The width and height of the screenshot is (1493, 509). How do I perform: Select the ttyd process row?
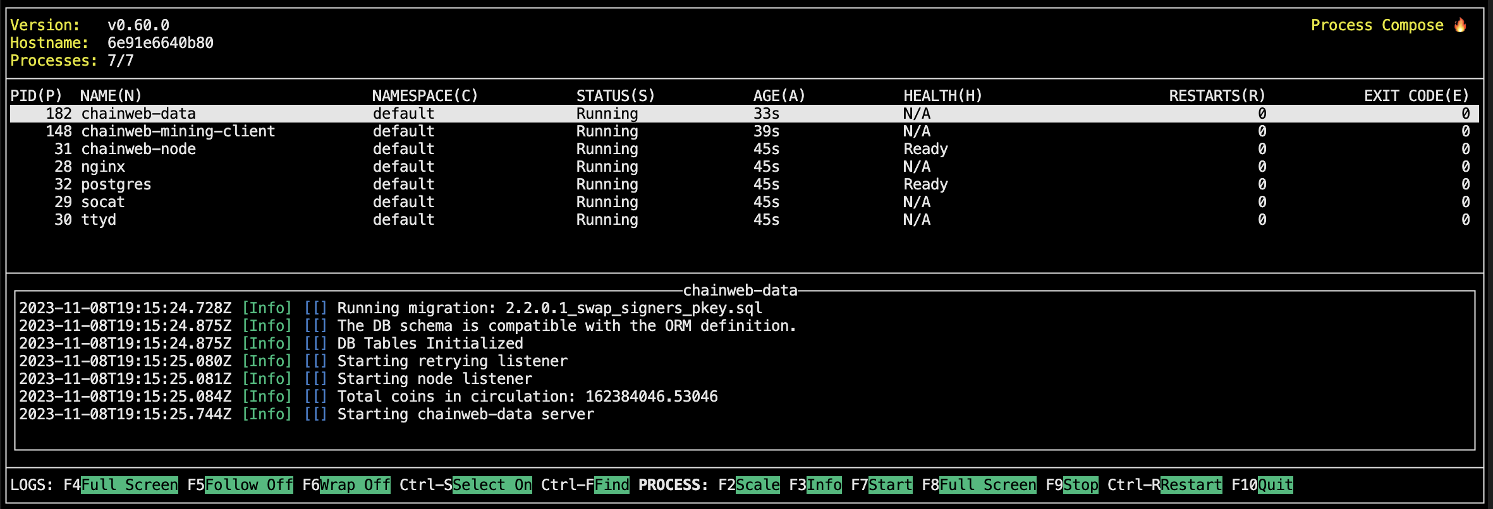pyautogui.click(x=745, y=220)
